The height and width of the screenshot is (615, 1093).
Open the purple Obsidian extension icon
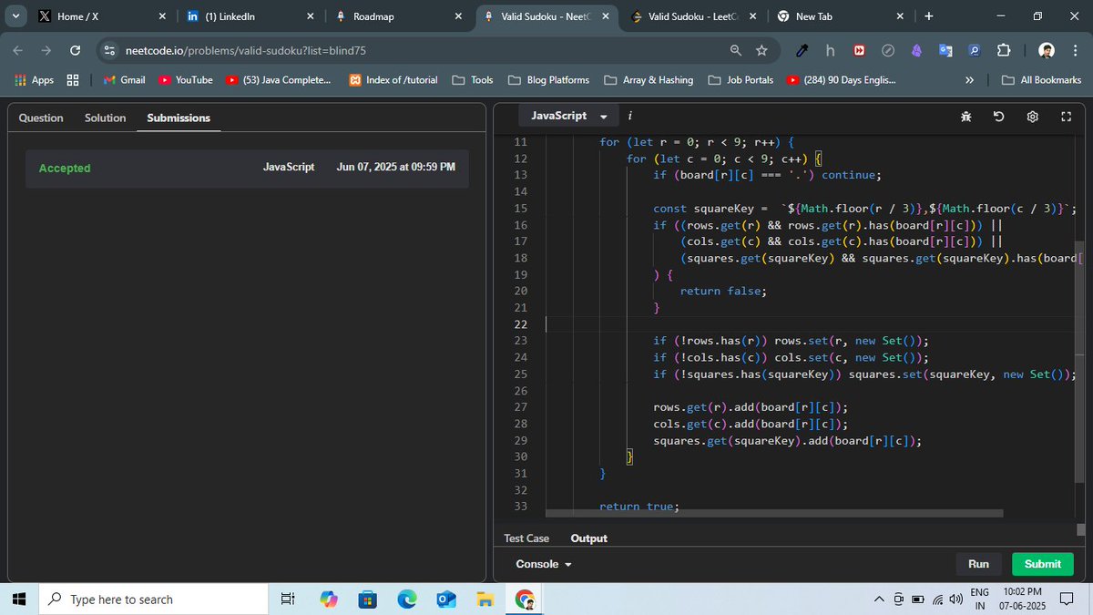916,51
